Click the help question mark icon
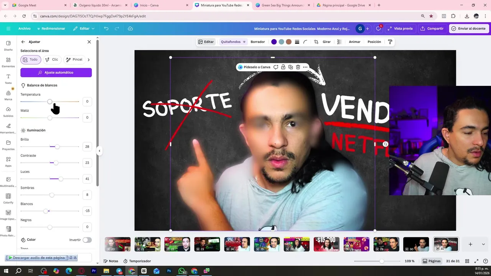491x276 pixels. click(486, 261)
